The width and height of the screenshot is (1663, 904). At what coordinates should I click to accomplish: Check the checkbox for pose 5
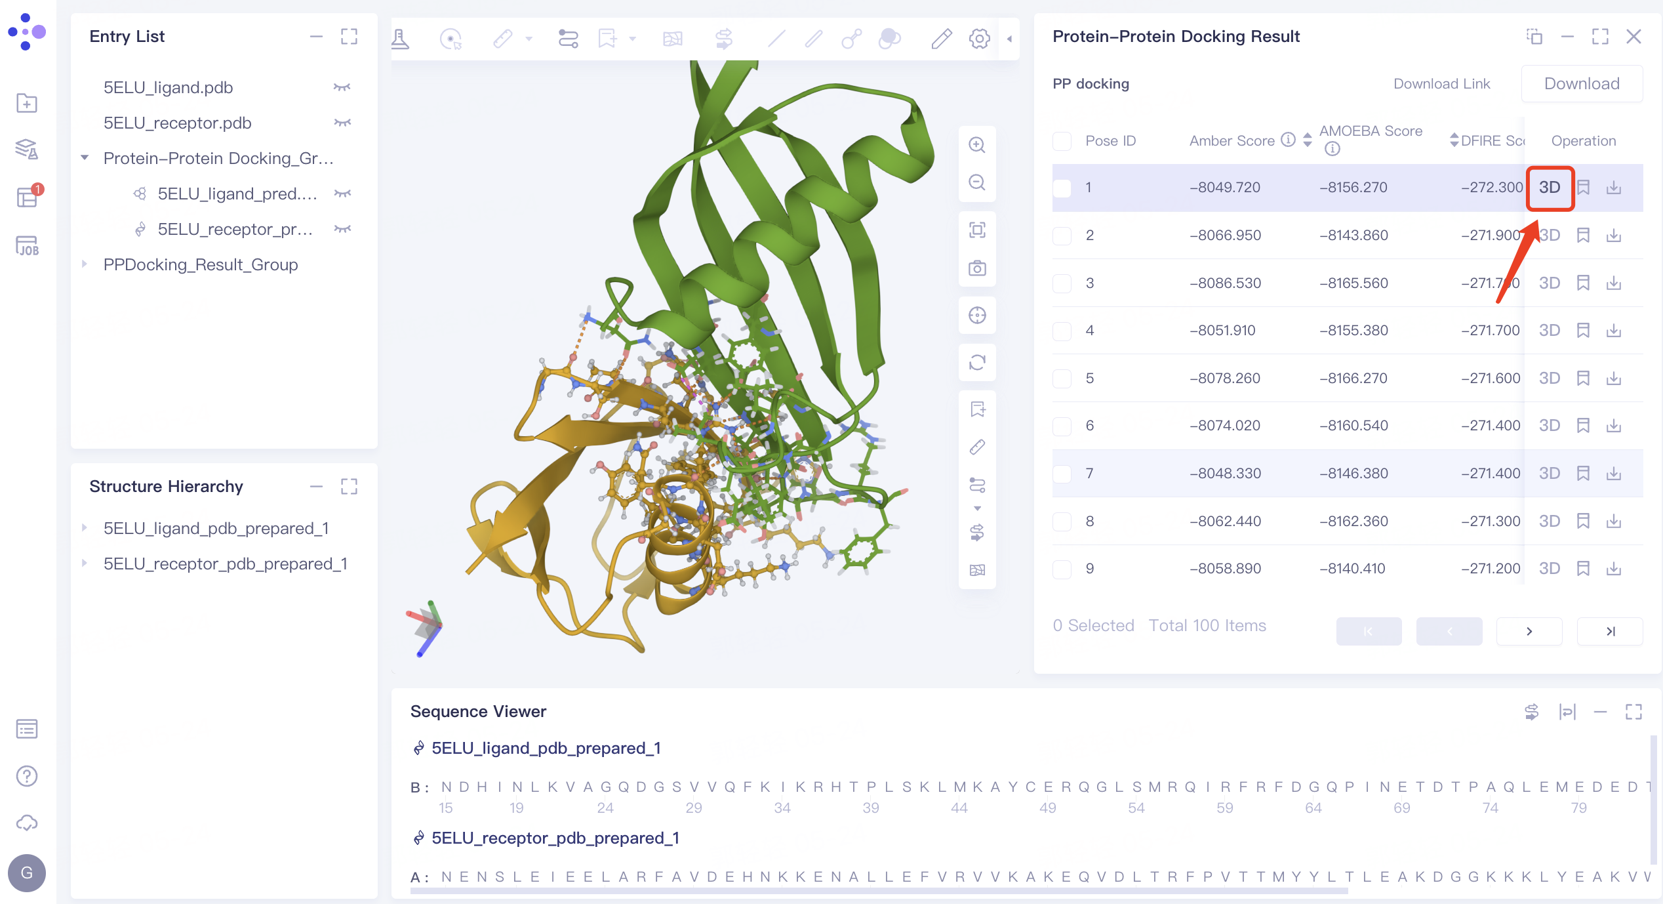click(x=1062, y=378)
